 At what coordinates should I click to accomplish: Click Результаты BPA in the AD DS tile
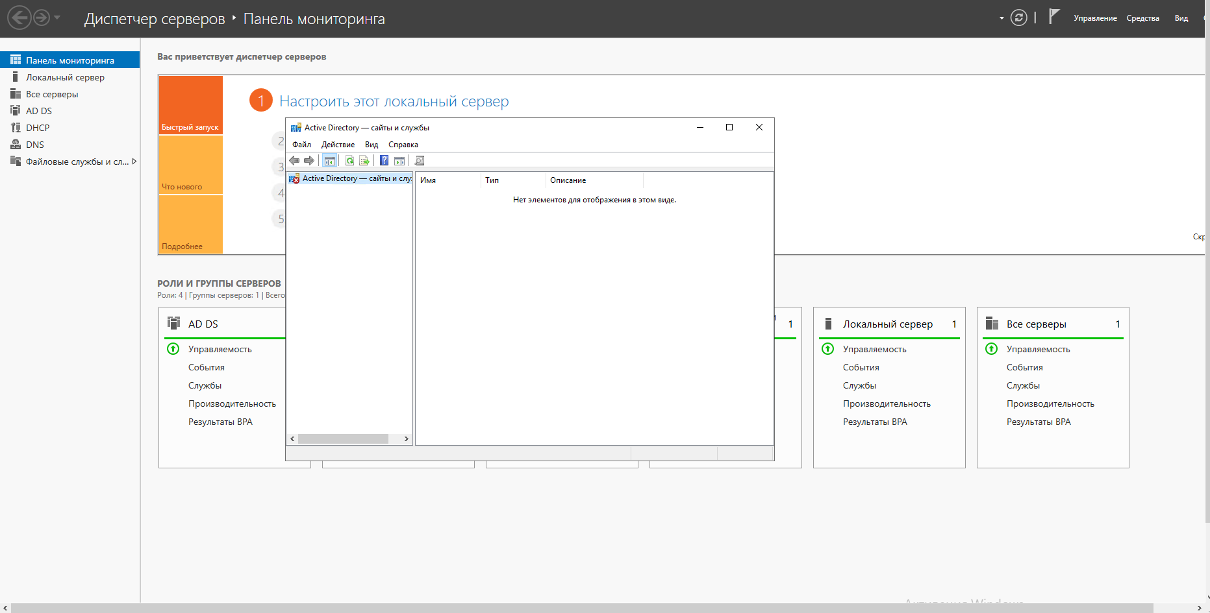click(220, 422)
